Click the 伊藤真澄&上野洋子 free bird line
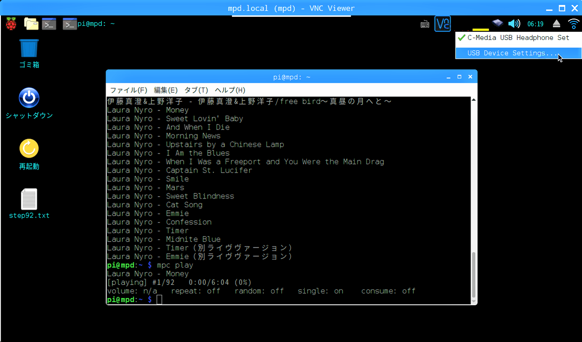This screenshot has width=582, height=342. click(x=250, y=101)
